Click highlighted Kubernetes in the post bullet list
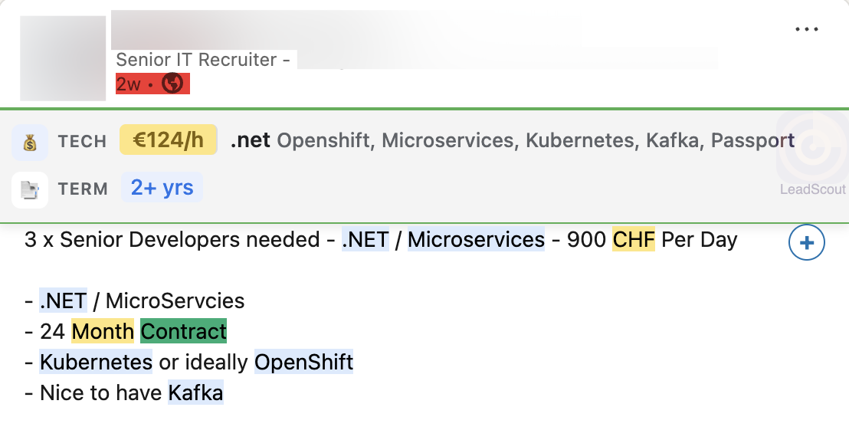 coord(96,362)
